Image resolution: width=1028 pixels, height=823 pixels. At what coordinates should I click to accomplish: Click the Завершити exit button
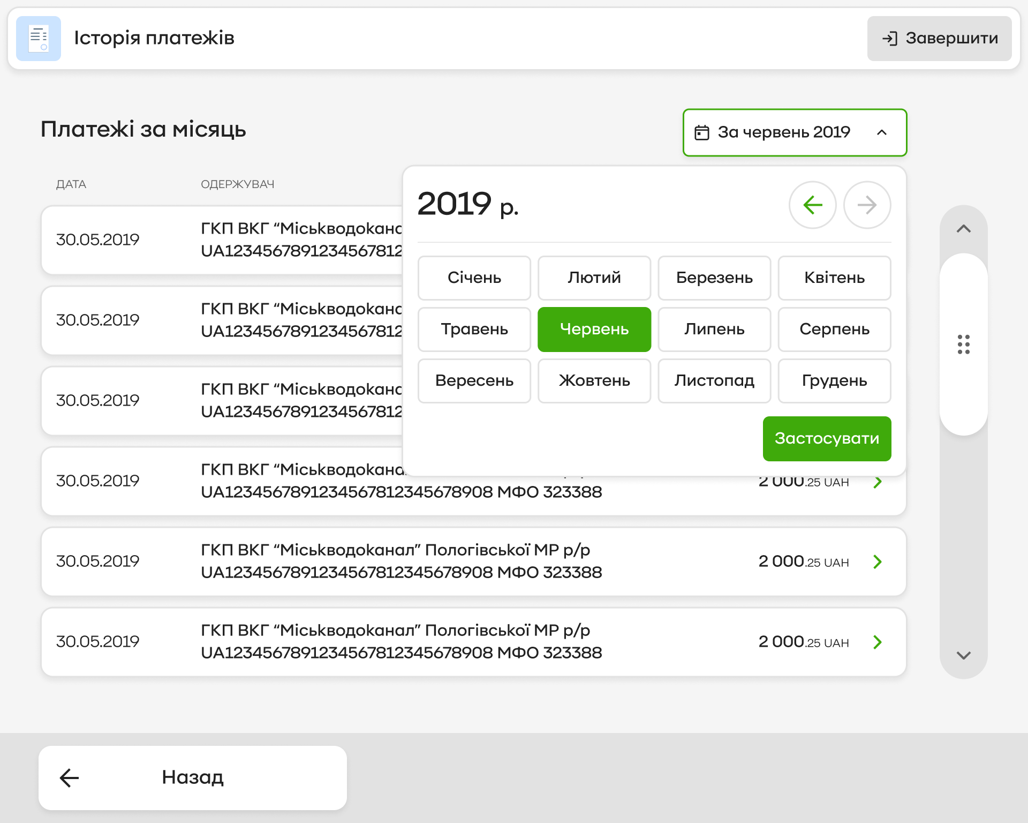click(x=939, y=39)
